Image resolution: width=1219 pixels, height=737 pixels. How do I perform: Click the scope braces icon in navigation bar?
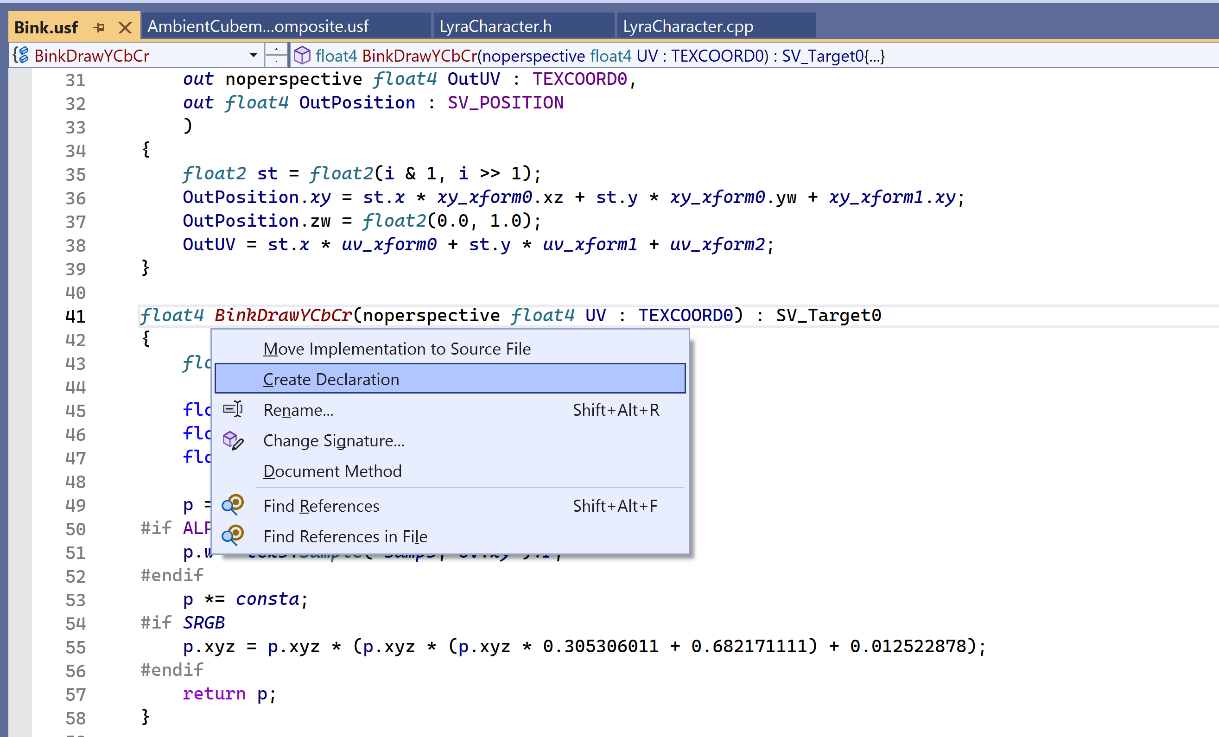point(21,55)
